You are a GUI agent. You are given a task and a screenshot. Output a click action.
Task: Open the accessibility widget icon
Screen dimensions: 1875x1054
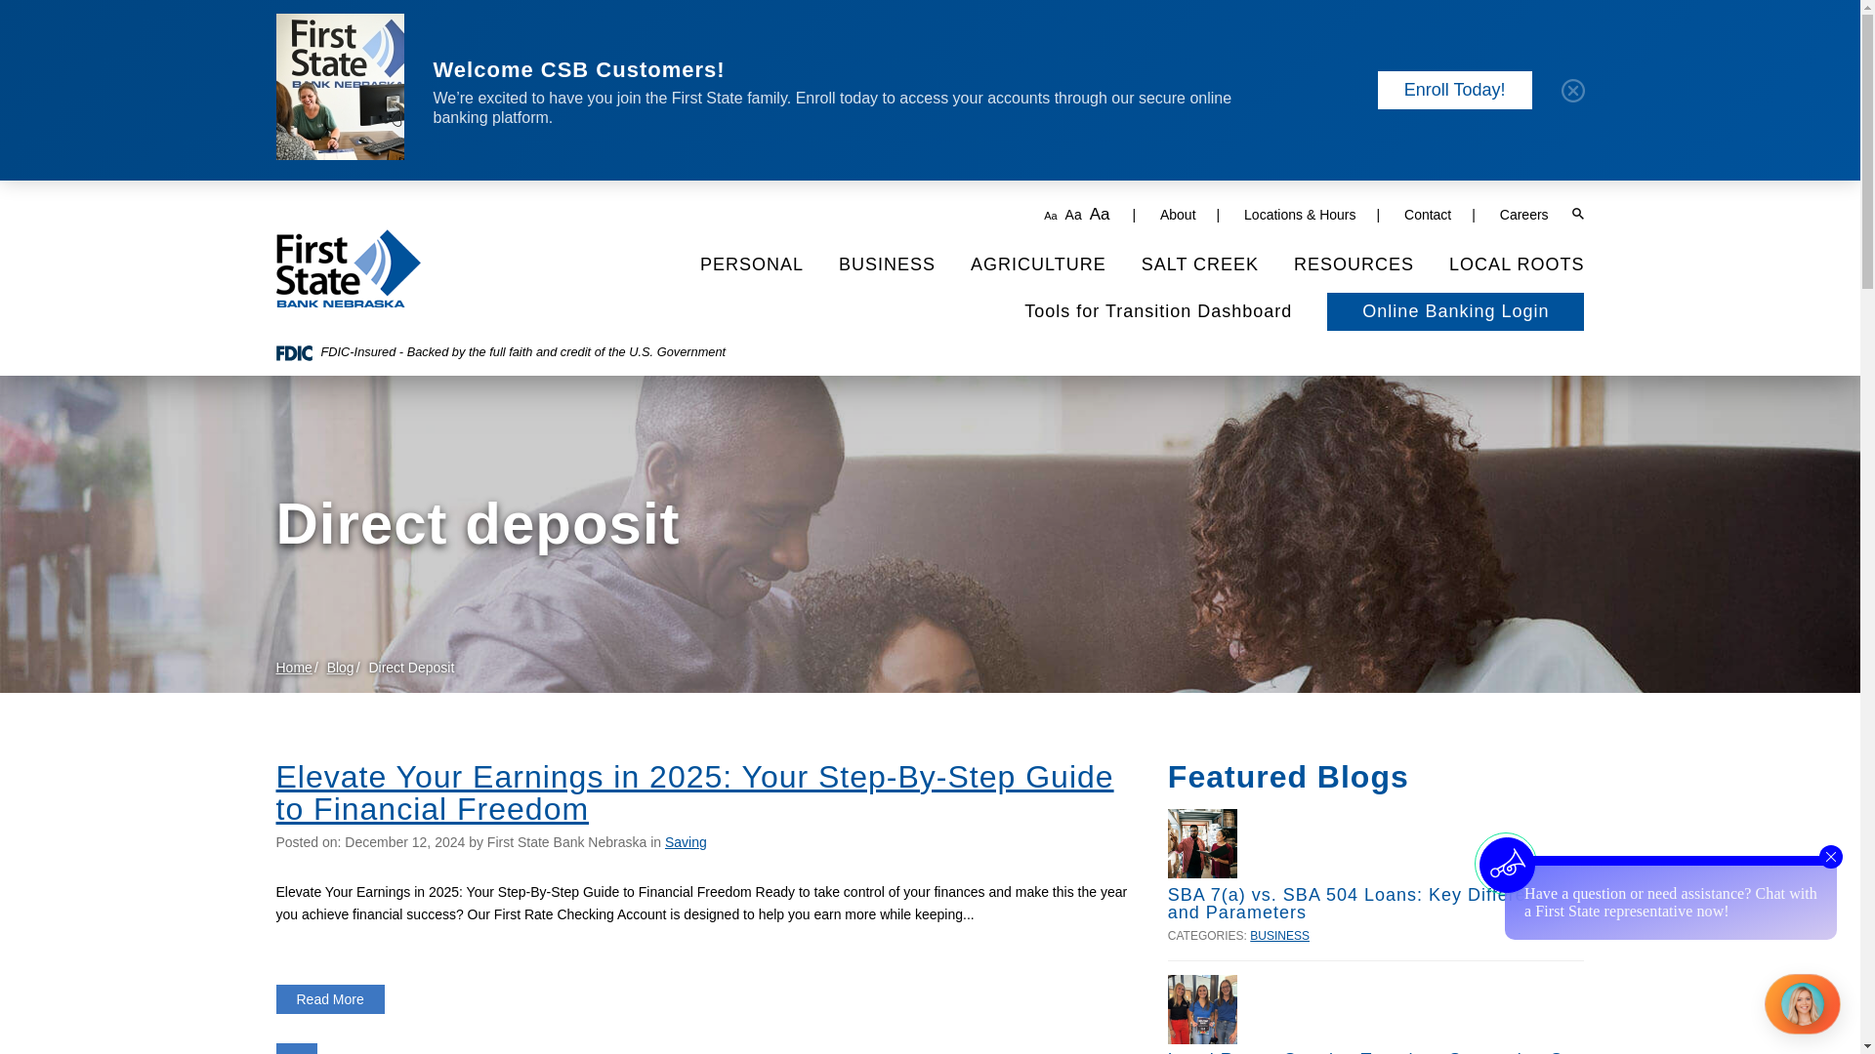point(1506,864)
